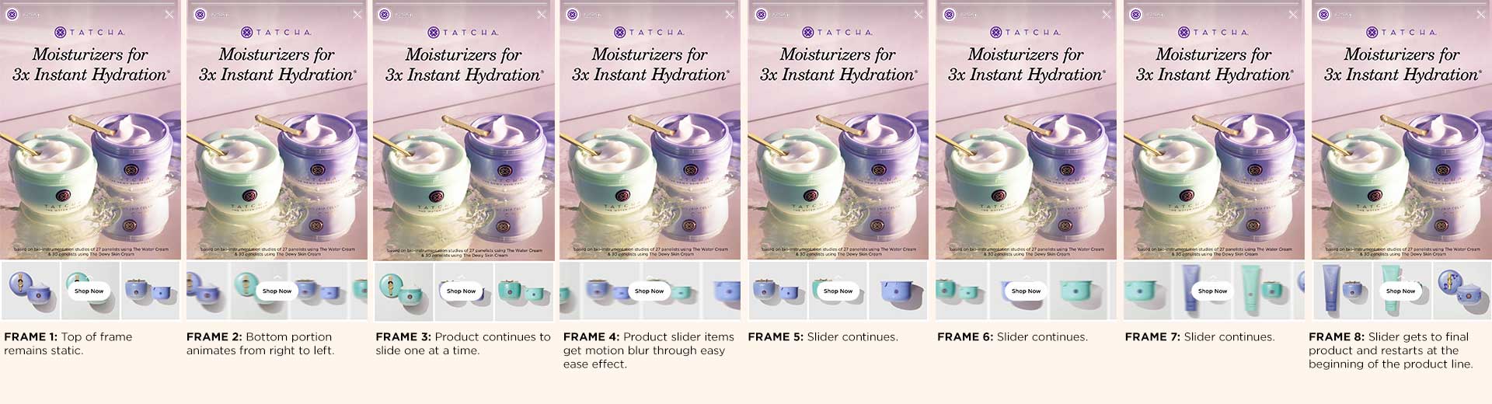Choose Shop Now in the Frame 5 slider
The image size is (1492, 404).
click(x=838, y=291)
